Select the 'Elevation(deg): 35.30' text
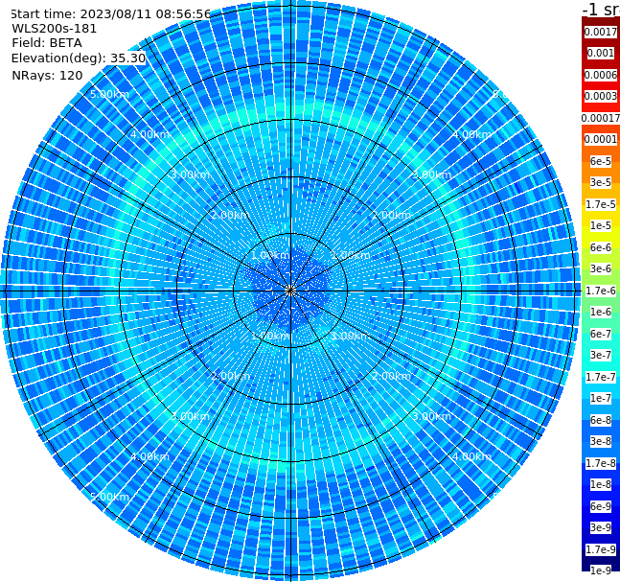This screenshot has height=582, width=620. 79,58
